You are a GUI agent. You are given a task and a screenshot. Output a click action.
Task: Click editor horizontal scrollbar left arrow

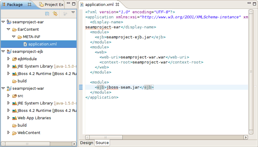tap(87, 137)
